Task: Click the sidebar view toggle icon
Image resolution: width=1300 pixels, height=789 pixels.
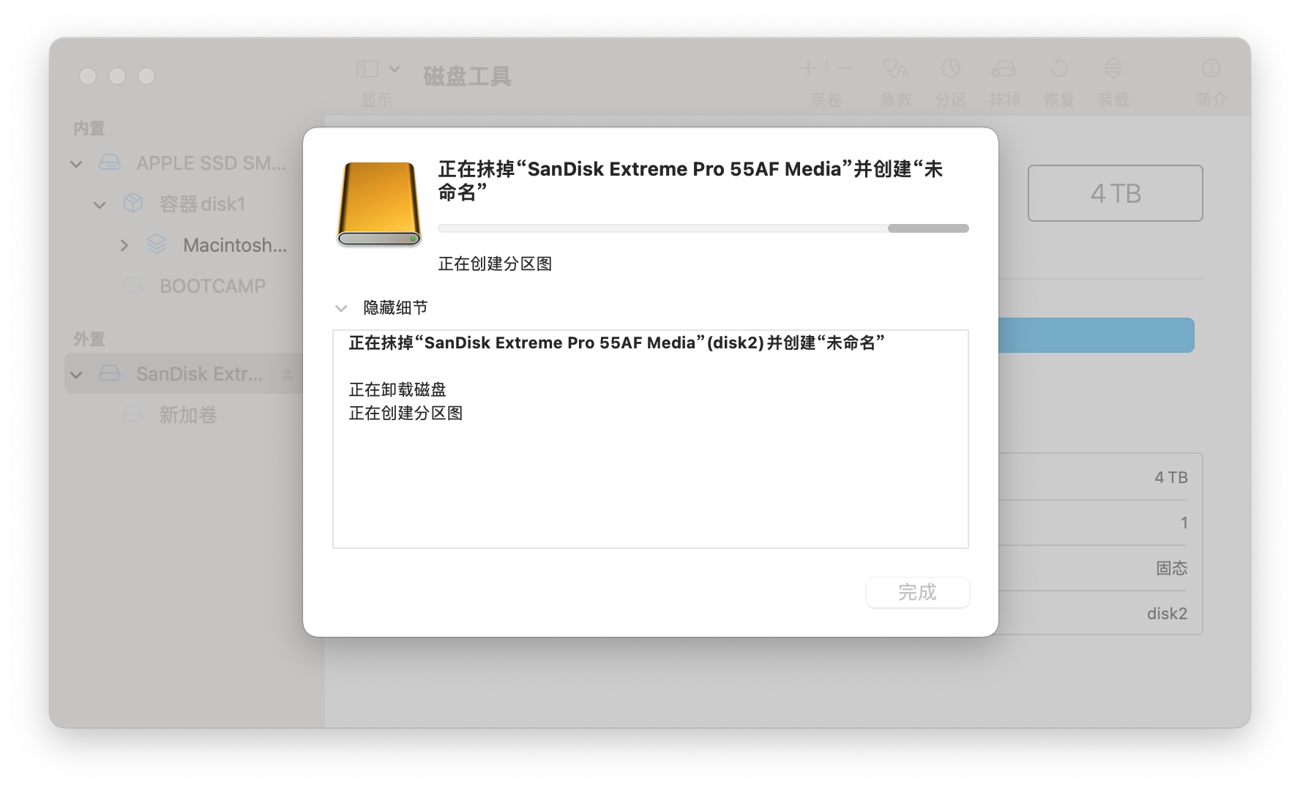Action: (367, 69)
